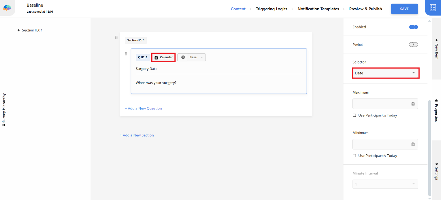Check Use Participant's Today under Maximum
Viewport: 441px width, 200px height.
click(x=354, y=115)
